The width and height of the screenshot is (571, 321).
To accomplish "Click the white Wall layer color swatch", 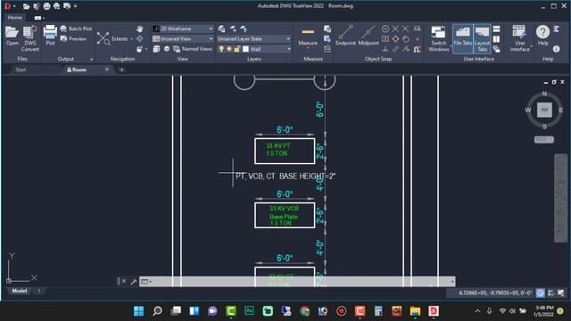I will click(246, 49).
